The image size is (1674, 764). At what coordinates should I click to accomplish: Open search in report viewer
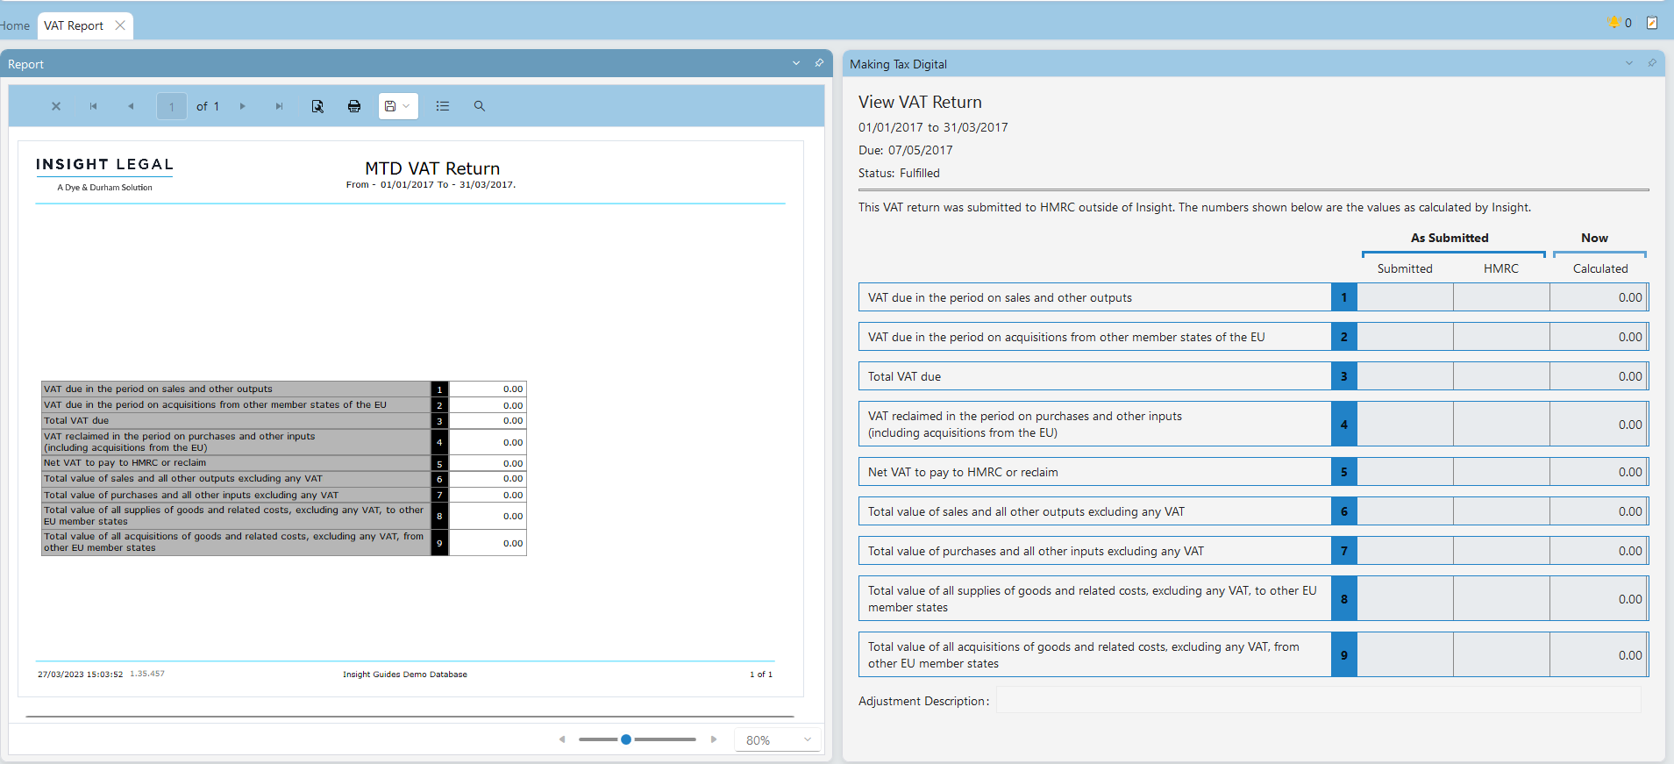(480, 106)
